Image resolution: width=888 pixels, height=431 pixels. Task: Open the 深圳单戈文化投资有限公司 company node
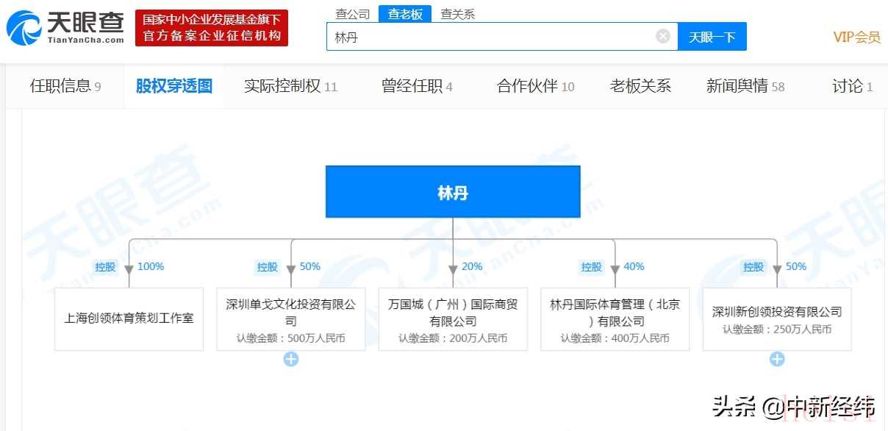pos(291,318)
